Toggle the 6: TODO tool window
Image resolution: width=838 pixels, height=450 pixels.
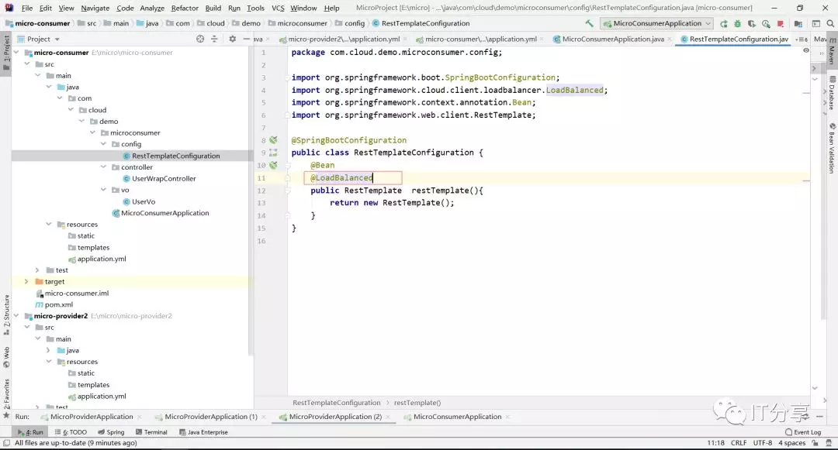71,432
